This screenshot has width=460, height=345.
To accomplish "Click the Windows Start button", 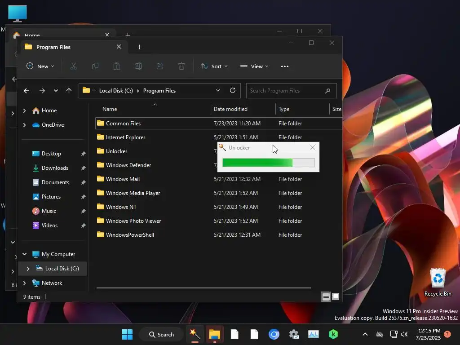I will tap(127, 334).
